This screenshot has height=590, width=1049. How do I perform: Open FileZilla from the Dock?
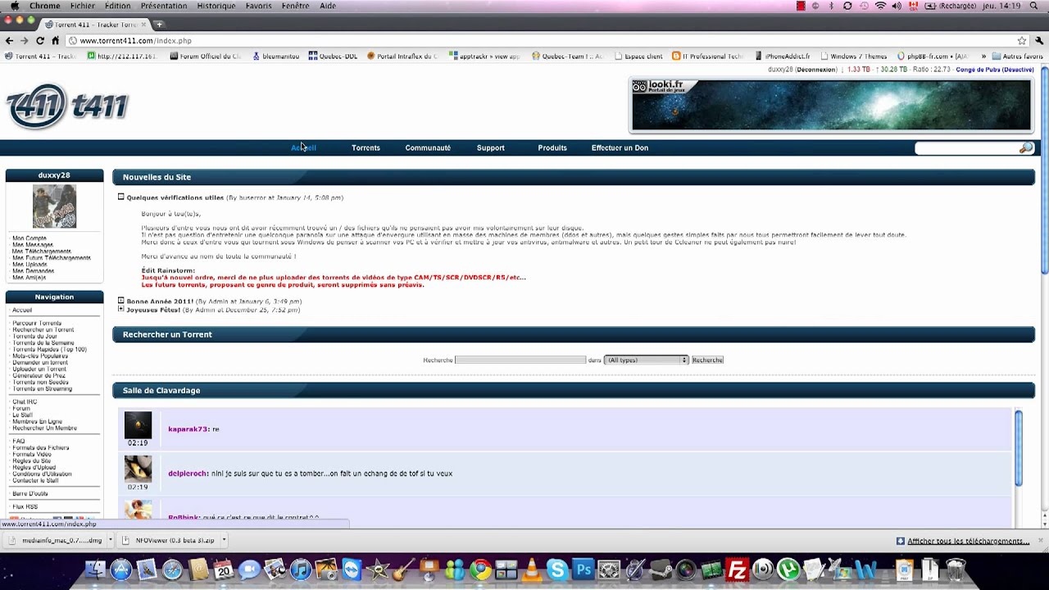(x=737, y=570)
